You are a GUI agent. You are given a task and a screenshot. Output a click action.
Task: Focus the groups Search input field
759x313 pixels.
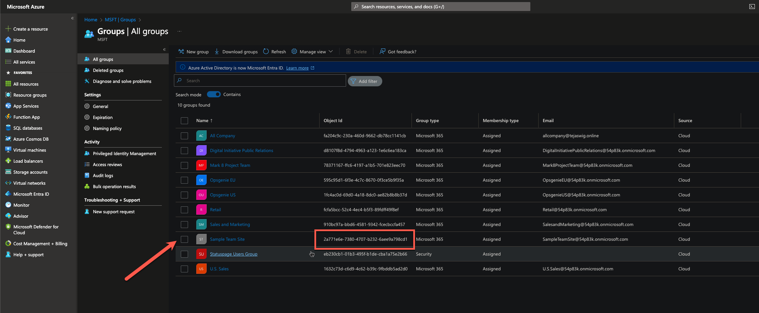pyautogui.click(x=260, y=80)
